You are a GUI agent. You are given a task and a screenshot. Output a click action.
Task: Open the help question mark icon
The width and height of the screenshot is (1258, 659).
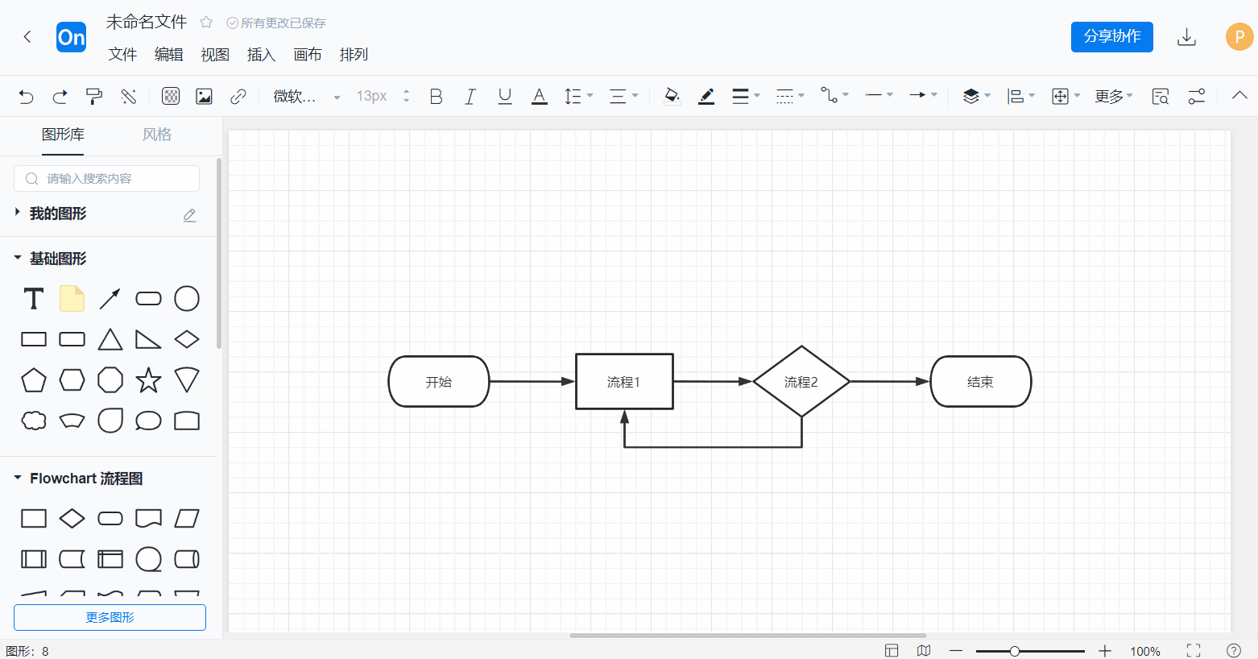point(1233,650)
